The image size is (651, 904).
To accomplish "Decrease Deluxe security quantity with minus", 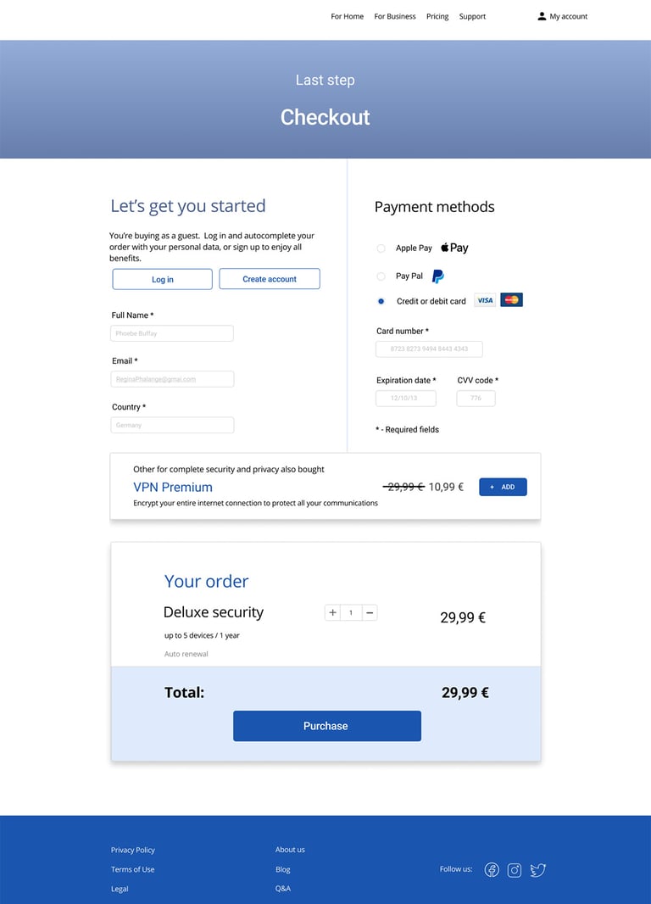I will (x=370, y=612).
